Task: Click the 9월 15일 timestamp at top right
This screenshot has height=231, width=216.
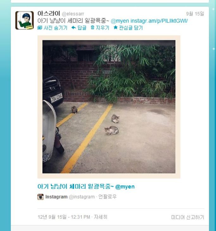Action: (195, 14)
